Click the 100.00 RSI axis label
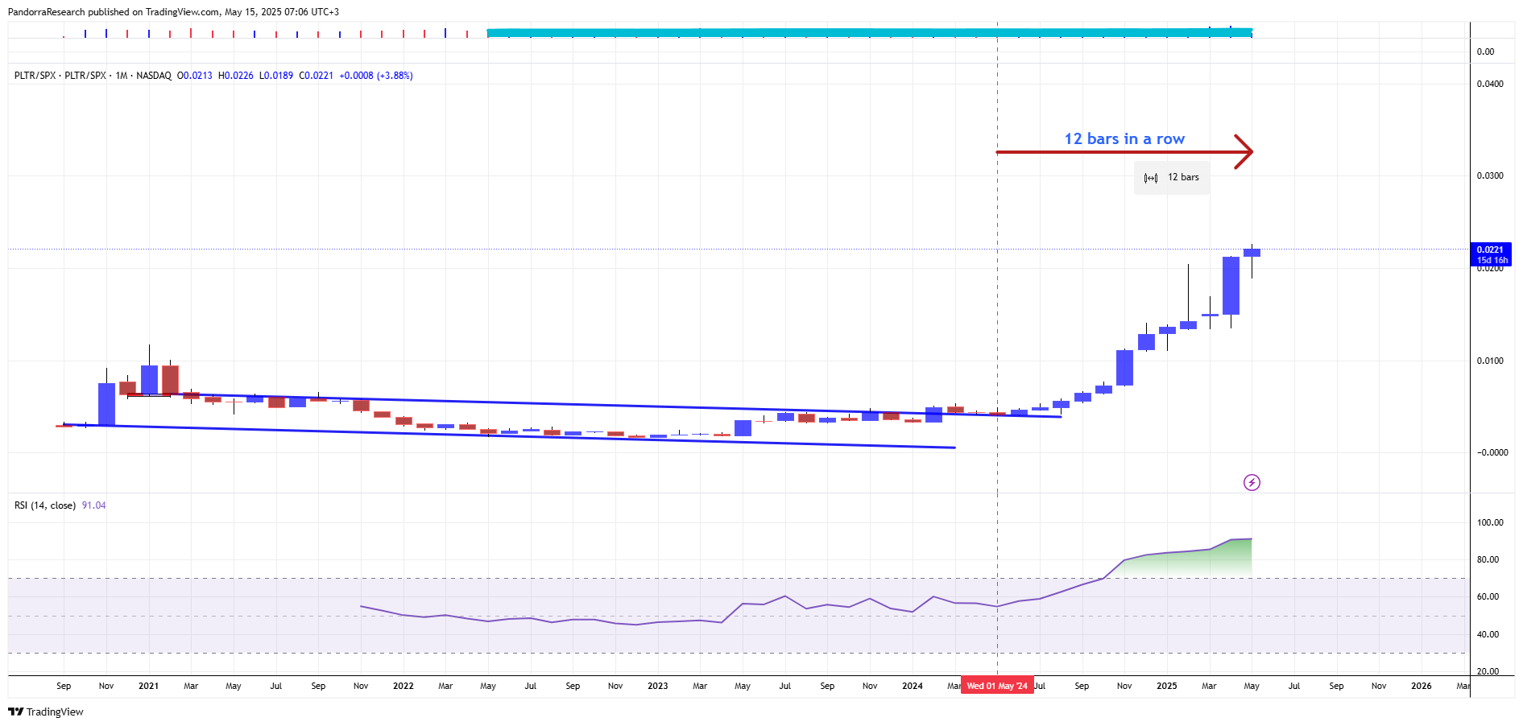Viewport: 1523px width, 726px height. click(x=1490, y=522)
